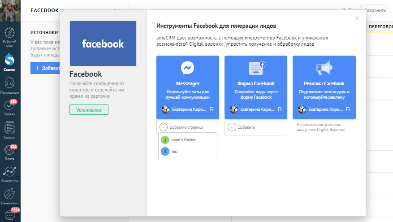The height and width of the screenshot is (222, 393).
Task: Close the Facebook integration dialog
Action: [357, 18]
